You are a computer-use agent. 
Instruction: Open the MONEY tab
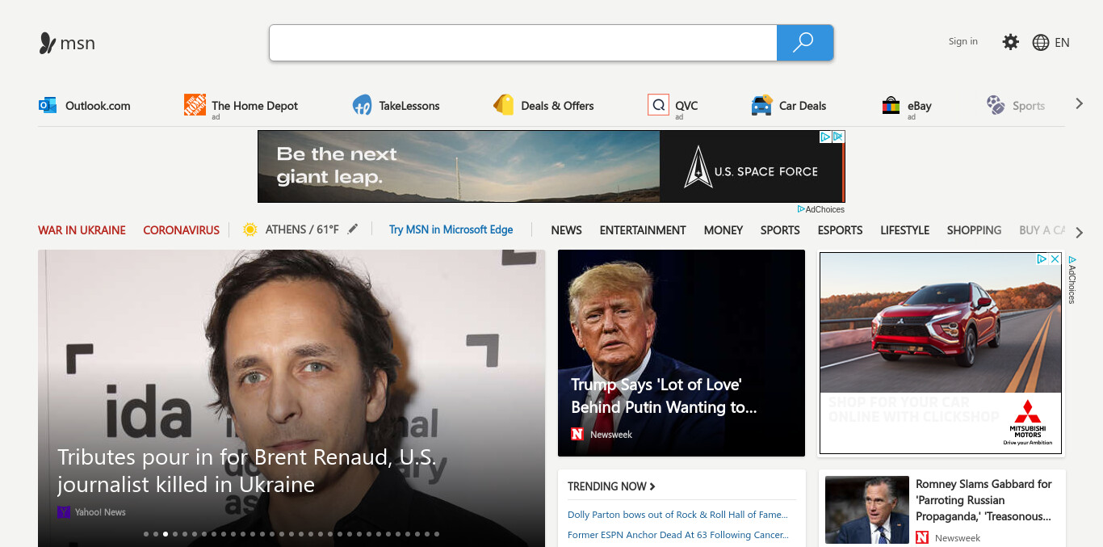[x=723, y=230]
